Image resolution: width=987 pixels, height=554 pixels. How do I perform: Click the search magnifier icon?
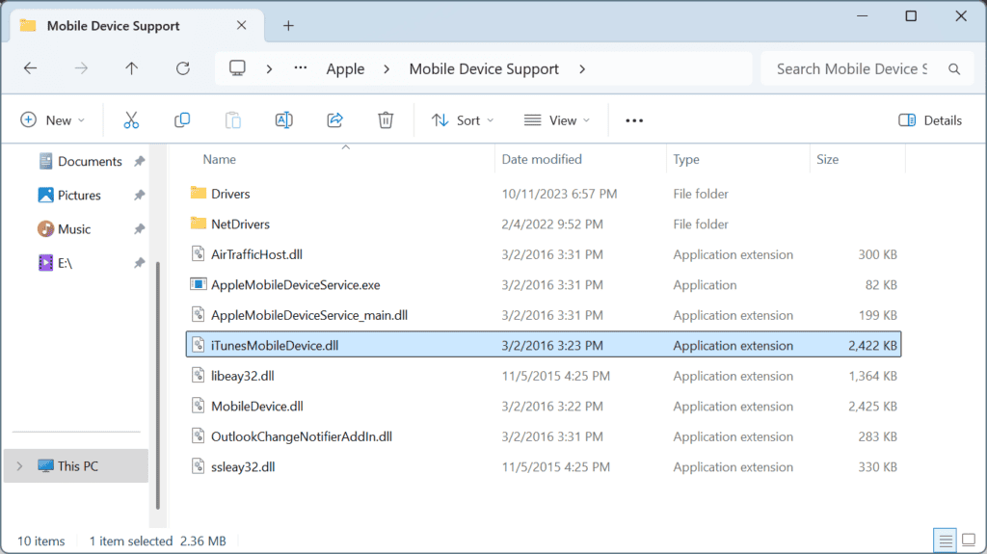click(x=954, y=69)
